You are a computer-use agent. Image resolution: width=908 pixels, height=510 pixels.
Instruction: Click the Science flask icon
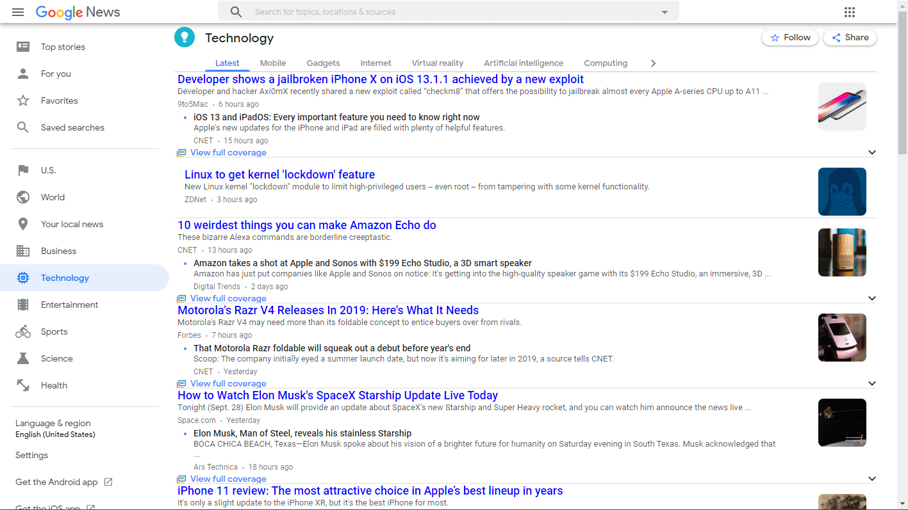pos(23,358)
